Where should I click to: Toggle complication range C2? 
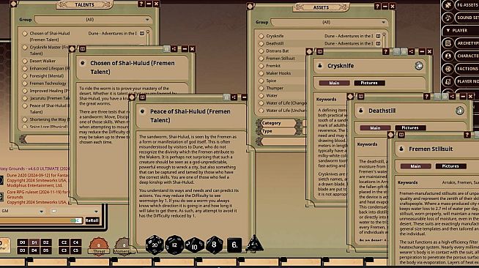[x=64, y=242]
